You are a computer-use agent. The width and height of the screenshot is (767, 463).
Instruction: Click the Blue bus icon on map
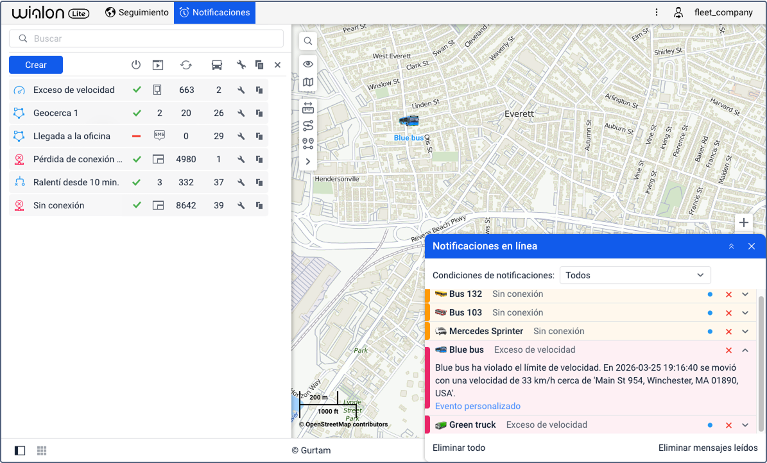409,121
